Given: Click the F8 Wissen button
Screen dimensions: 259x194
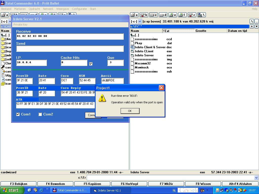Looking at the screenshot, I should click(x=203, y=184).
